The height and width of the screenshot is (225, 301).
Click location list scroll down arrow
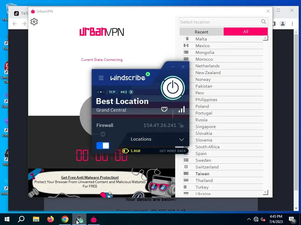click(265, 192)
